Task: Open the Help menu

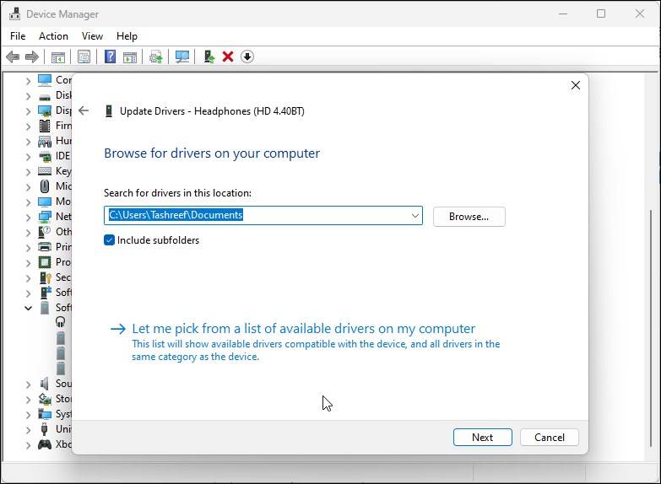Action: pos(127,36)
